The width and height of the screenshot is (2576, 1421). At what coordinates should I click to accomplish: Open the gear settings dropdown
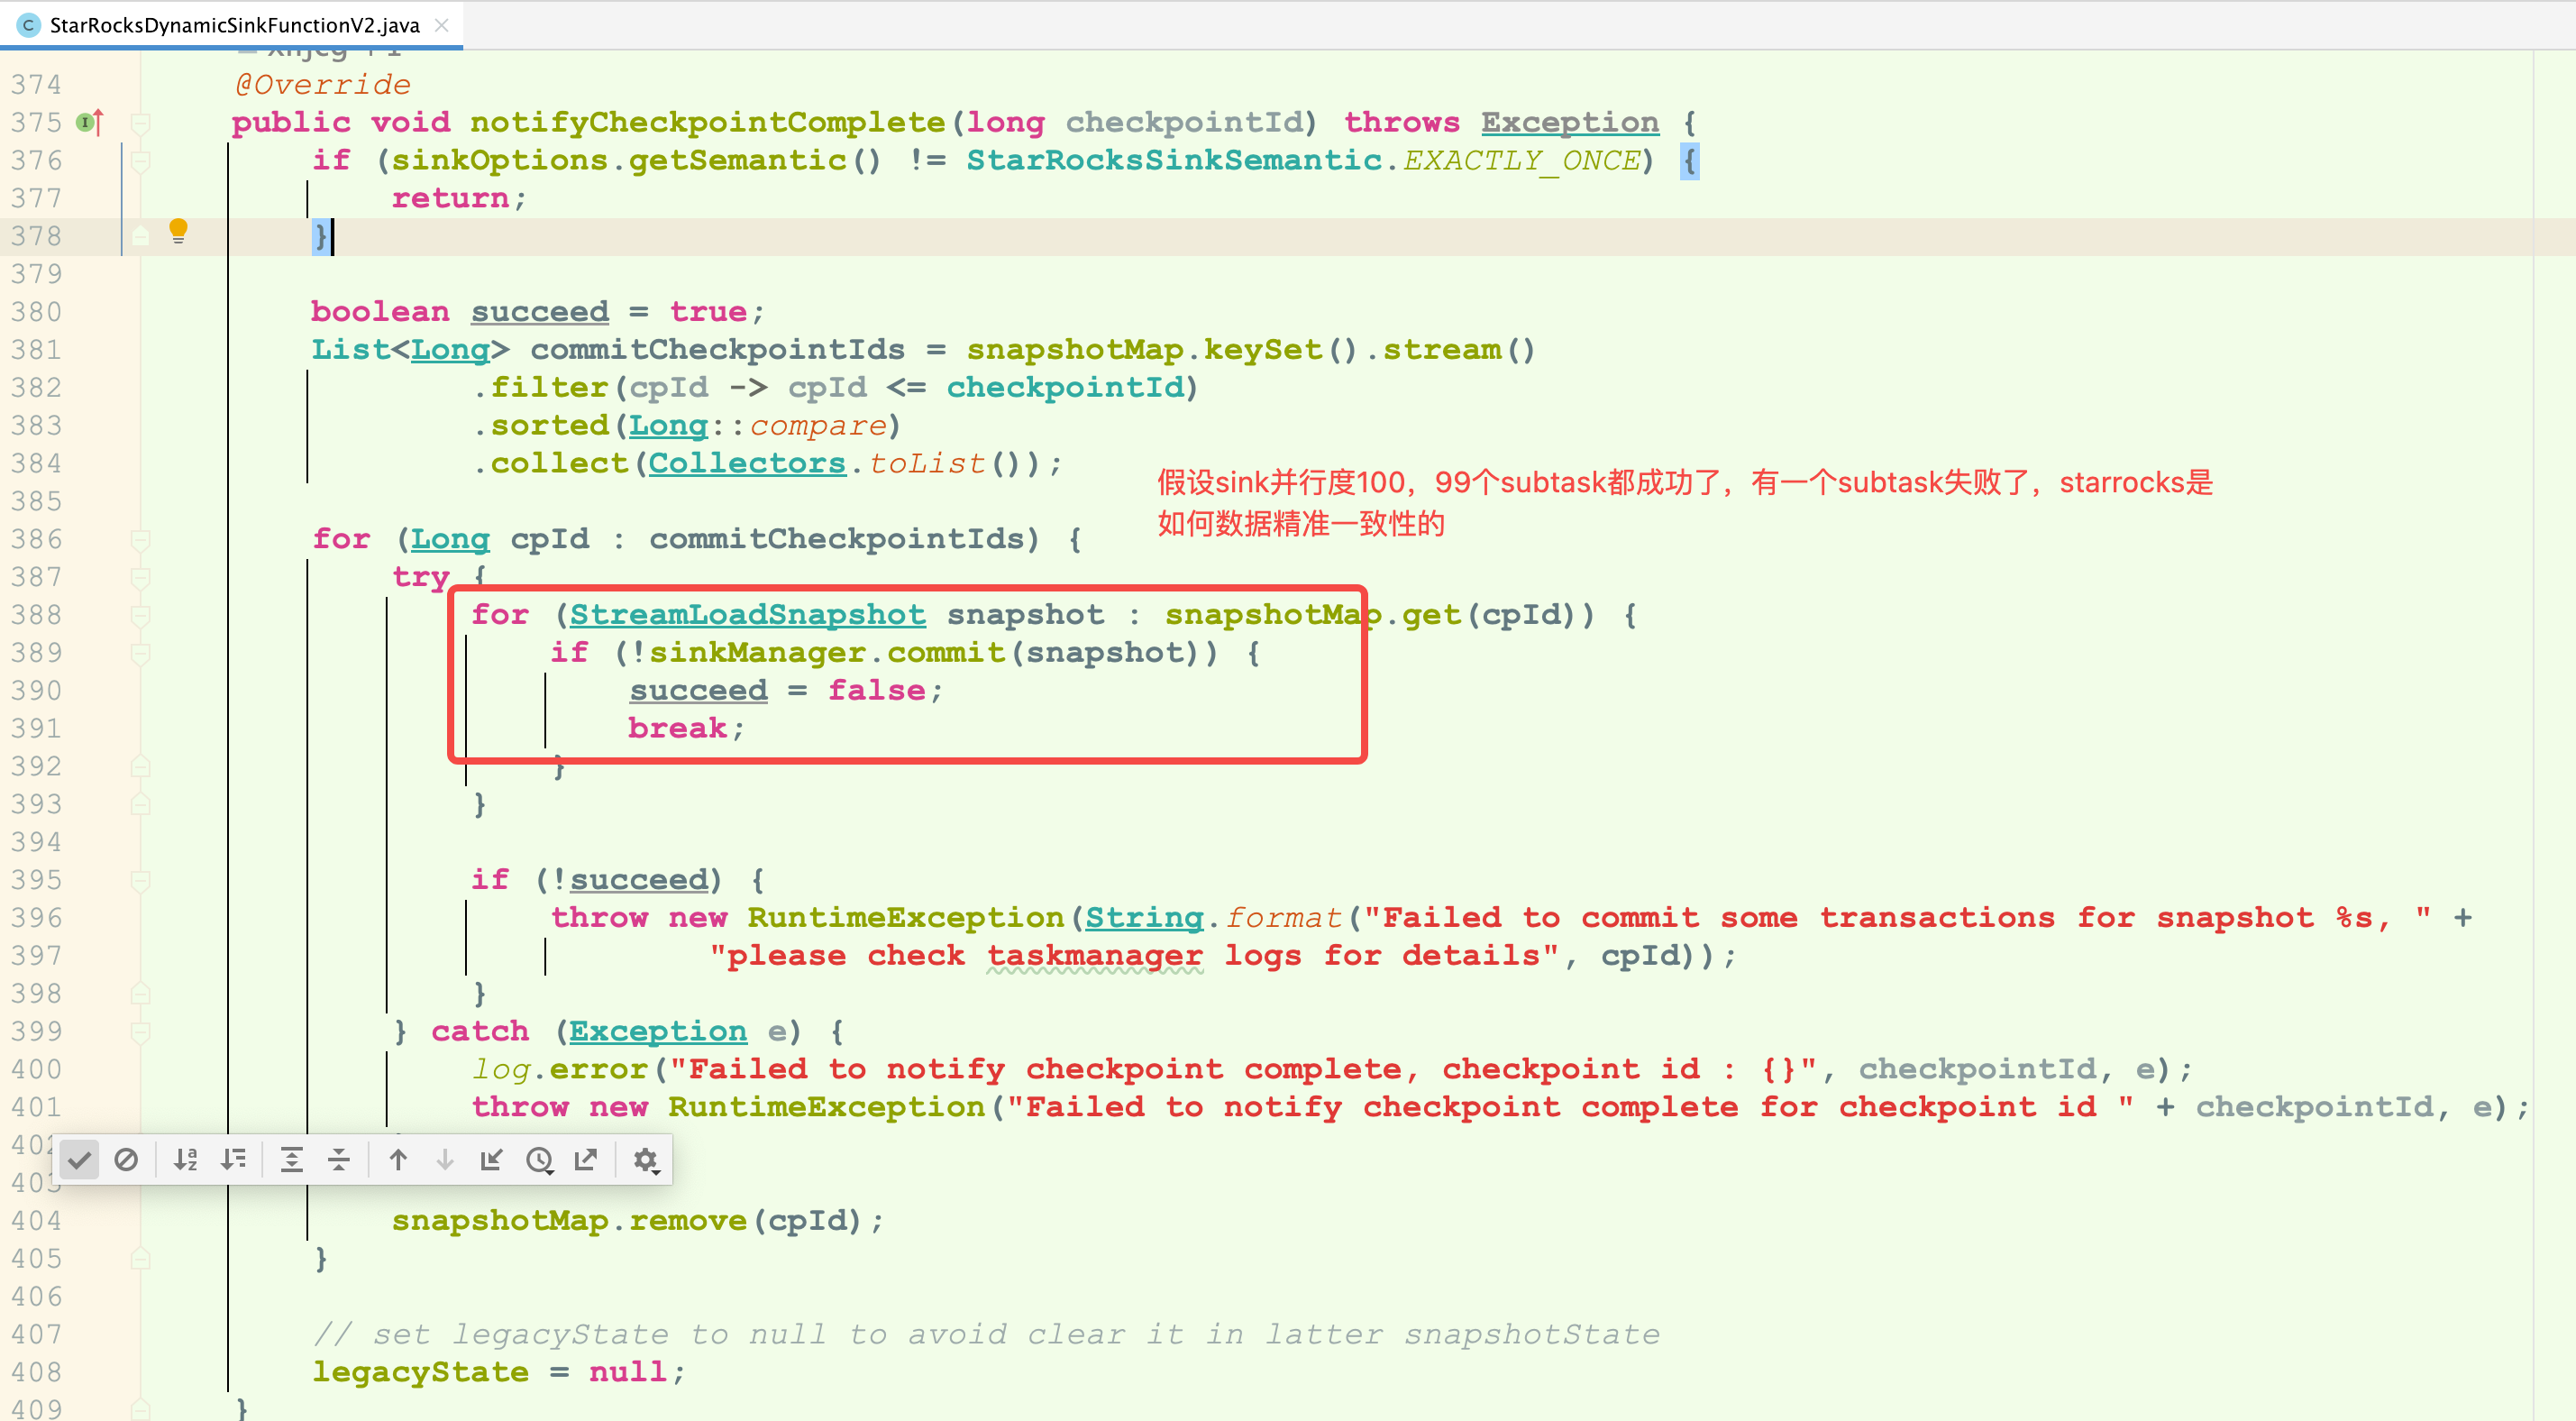[x=646, y=1160]
